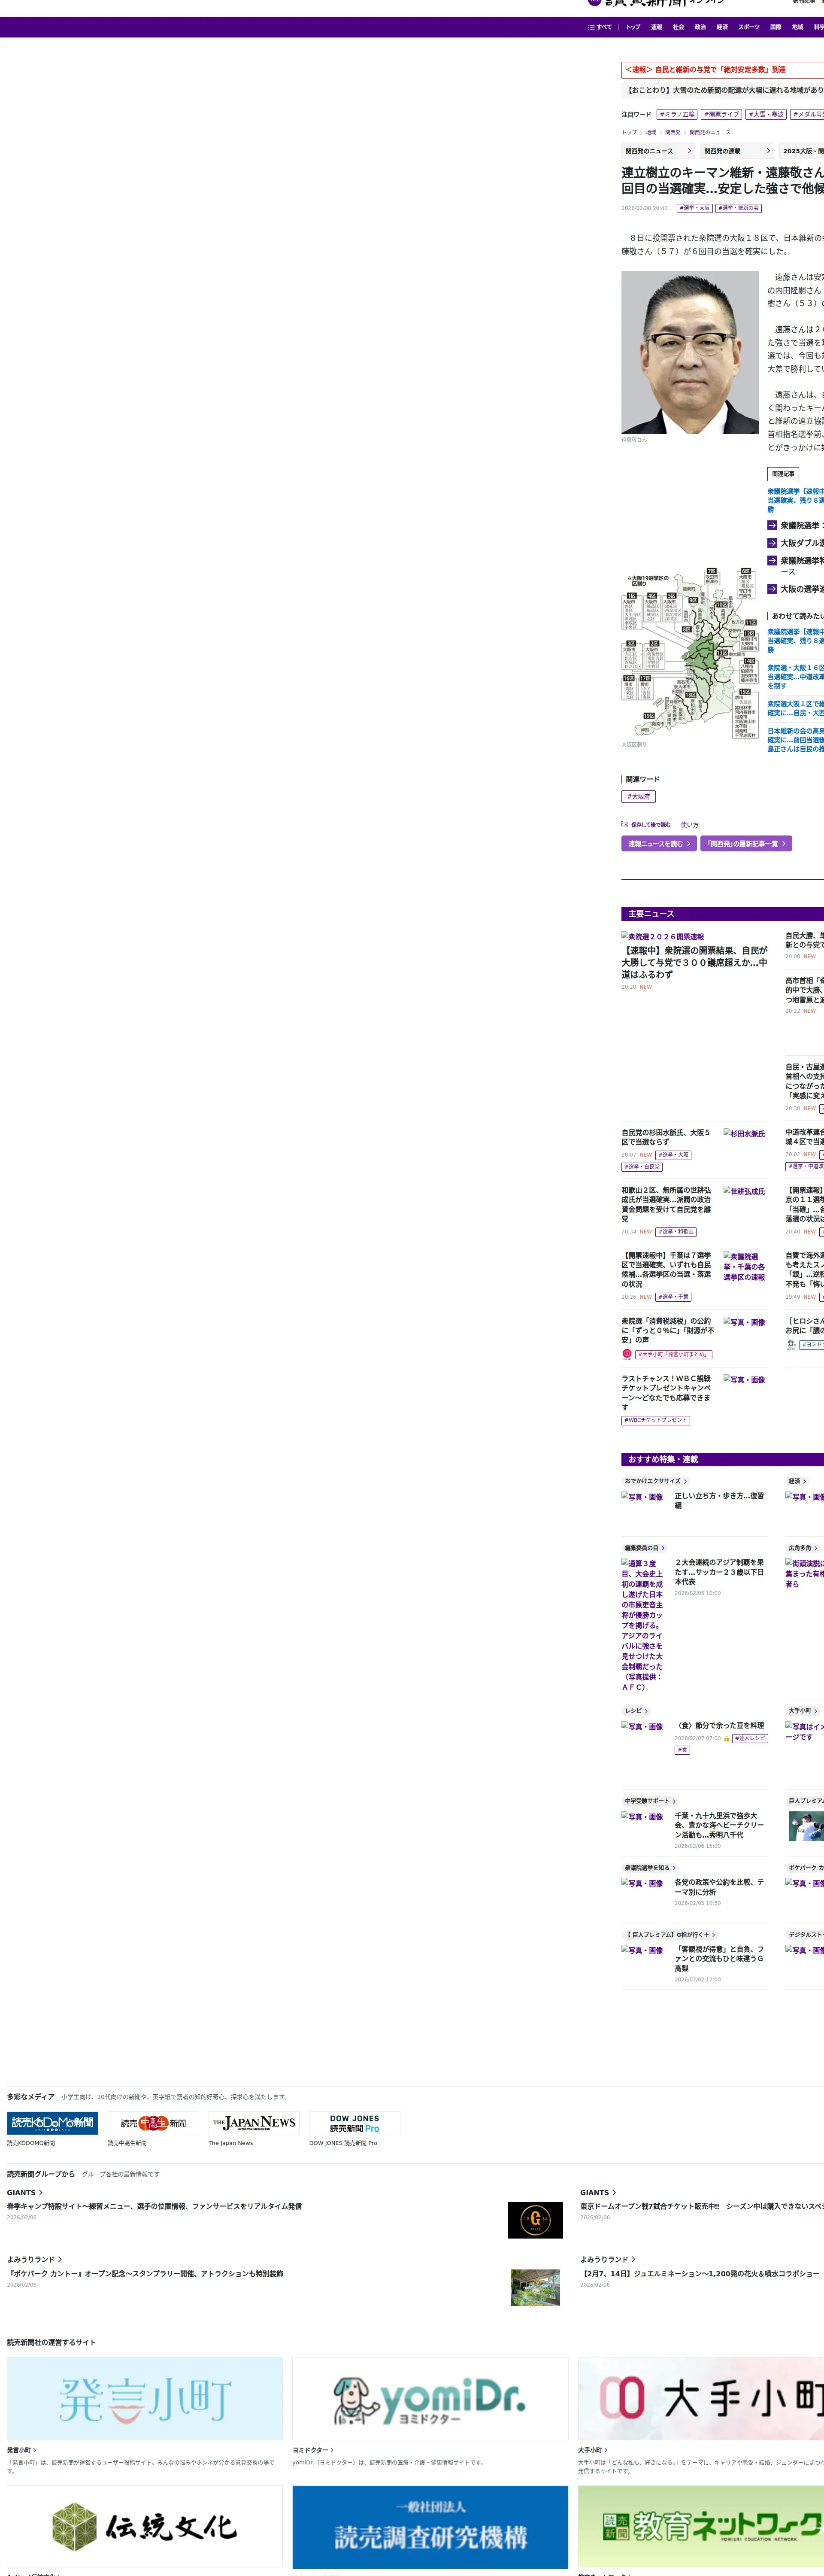
Task: Select 社会 in navigation bar
Action: (678, 27)
